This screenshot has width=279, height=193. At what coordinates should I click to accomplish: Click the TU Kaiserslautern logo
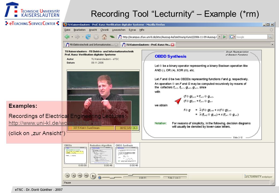coord(32,10)
